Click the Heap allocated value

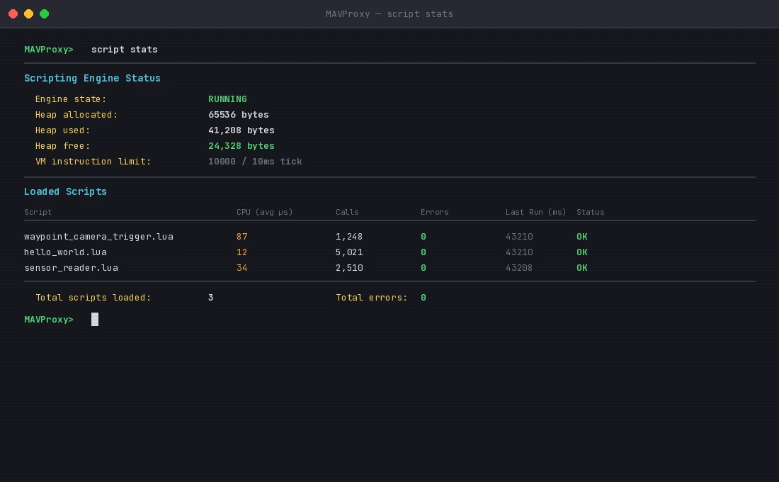click(x=238, y=115)
